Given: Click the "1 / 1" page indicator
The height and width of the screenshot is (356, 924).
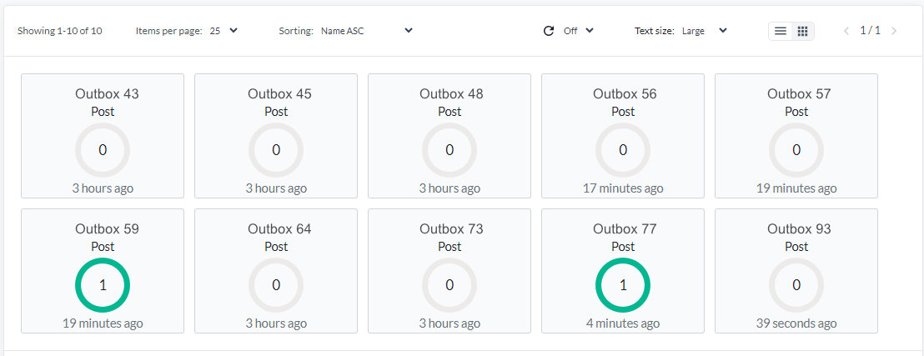Looking at the screenshot, I should tap(870, 31).
